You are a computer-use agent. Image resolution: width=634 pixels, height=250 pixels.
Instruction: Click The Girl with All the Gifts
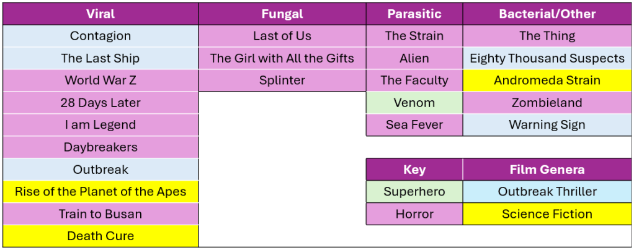pyautogui.click(x=282, y=58)
